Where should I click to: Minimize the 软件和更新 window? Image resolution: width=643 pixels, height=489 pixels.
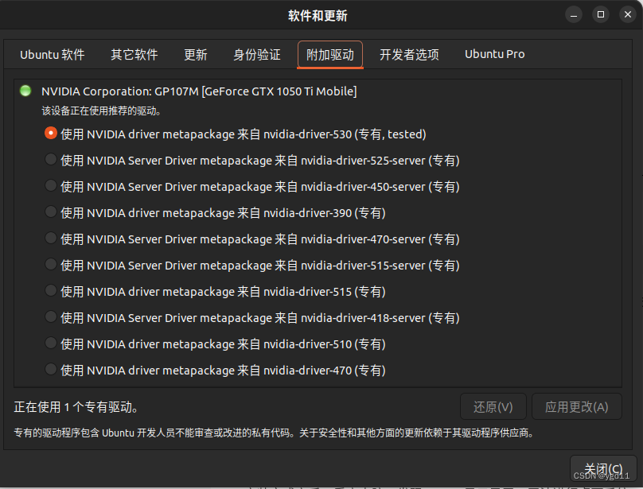pyautogui.click(x=574, y=15)
